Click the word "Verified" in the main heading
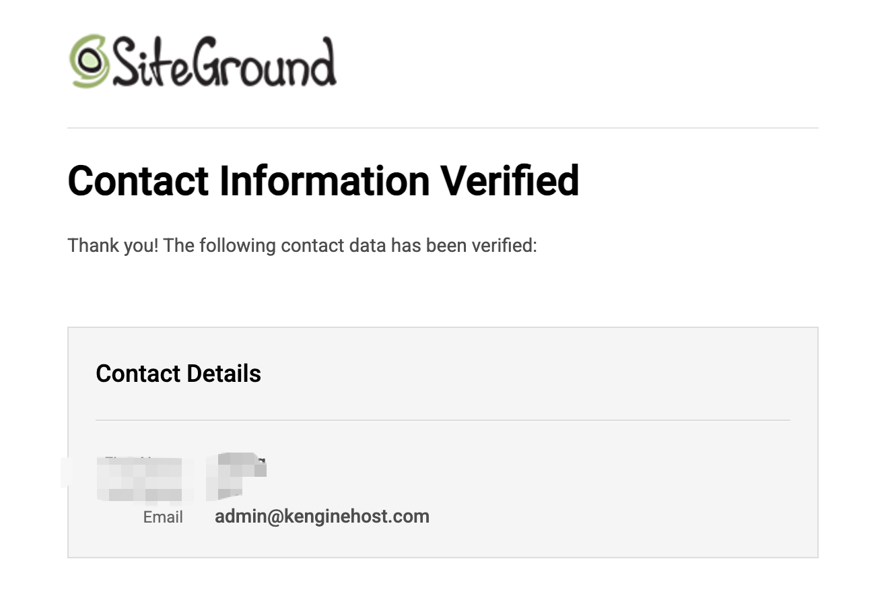890x594 pixels. coord(510,180)
